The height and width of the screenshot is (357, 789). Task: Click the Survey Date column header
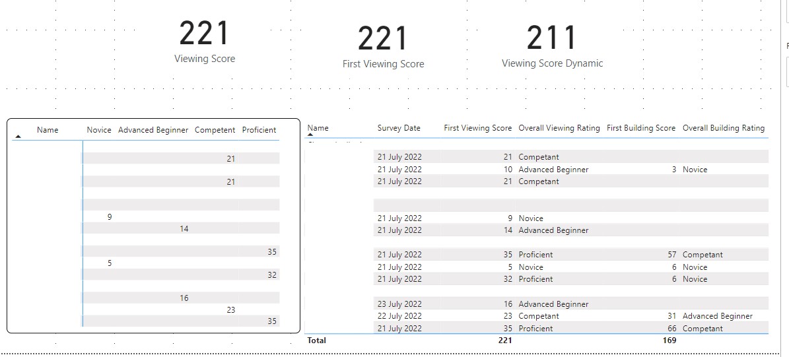click(x=399, y=128)
